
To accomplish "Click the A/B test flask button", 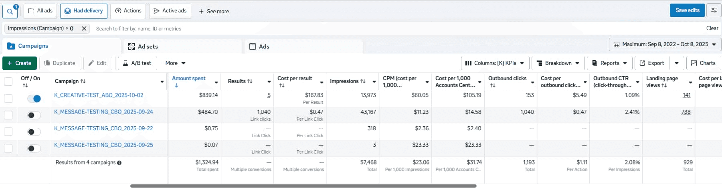I will pyautogui.click(x=137, y=63).
